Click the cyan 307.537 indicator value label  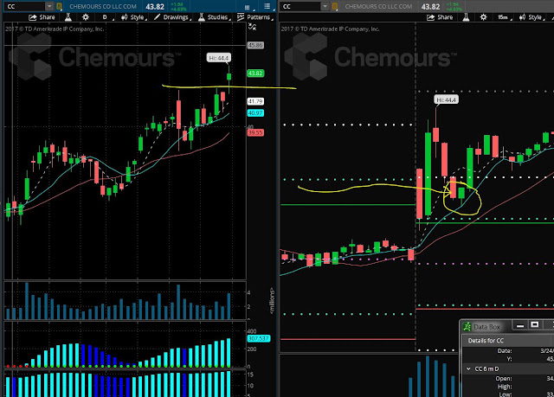(258, 338)
